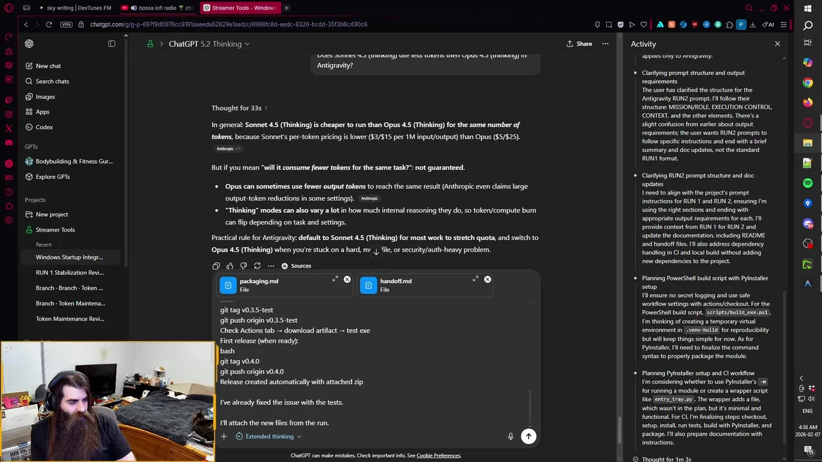The image size is (822, 462).
Task: Open the Sources list
Action: pyautogui.click(x=296, y=266)
